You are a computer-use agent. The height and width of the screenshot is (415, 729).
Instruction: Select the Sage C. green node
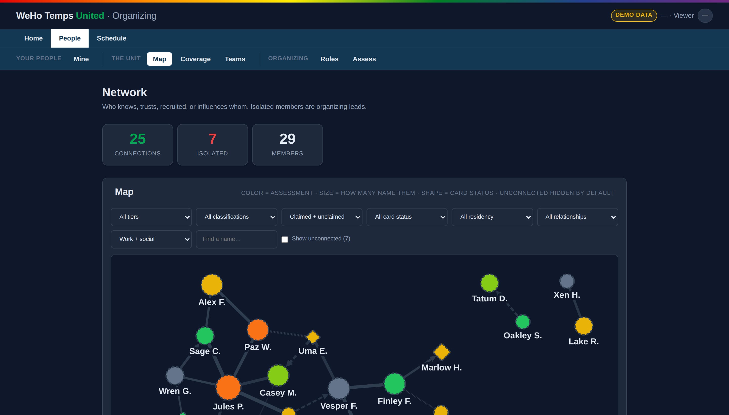pos(205,336)
